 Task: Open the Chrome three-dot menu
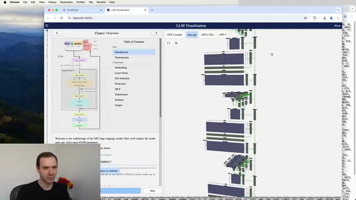338,18
